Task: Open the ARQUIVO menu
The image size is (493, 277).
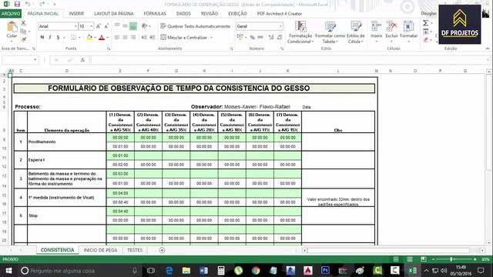Action: pos(11,14)
